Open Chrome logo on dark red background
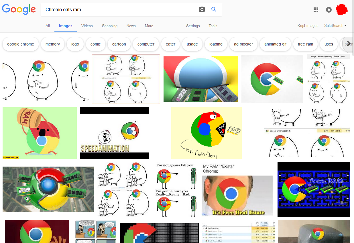354x243 pixels. [x=37, y=232]
